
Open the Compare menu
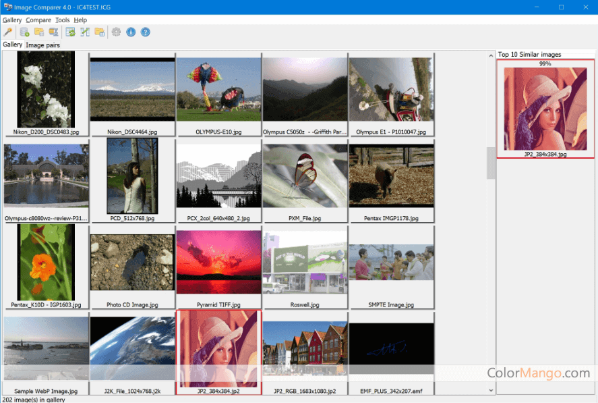pos(38,20)
